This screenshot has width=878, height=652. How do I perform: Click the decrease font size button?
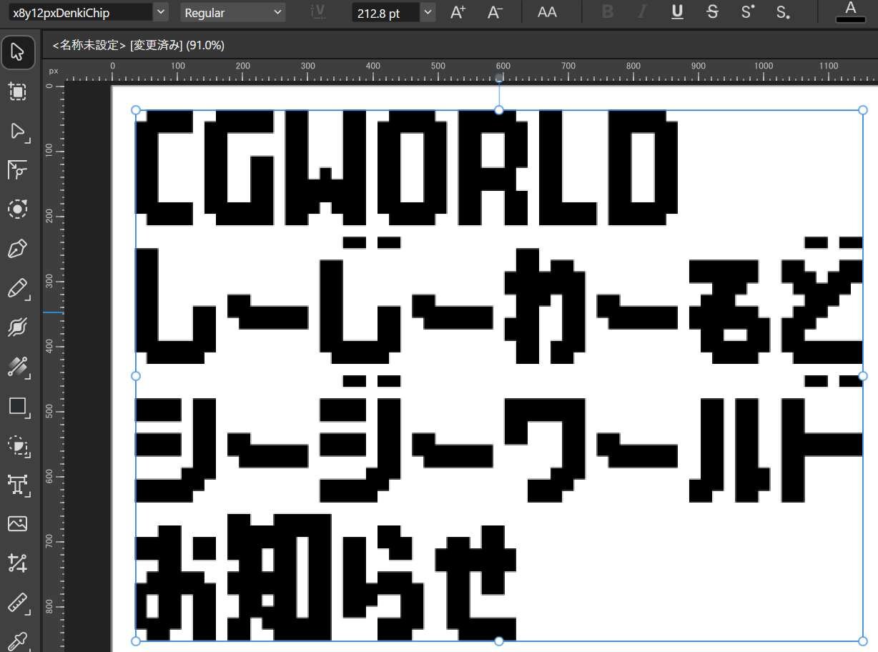click(x=495, y=12)
